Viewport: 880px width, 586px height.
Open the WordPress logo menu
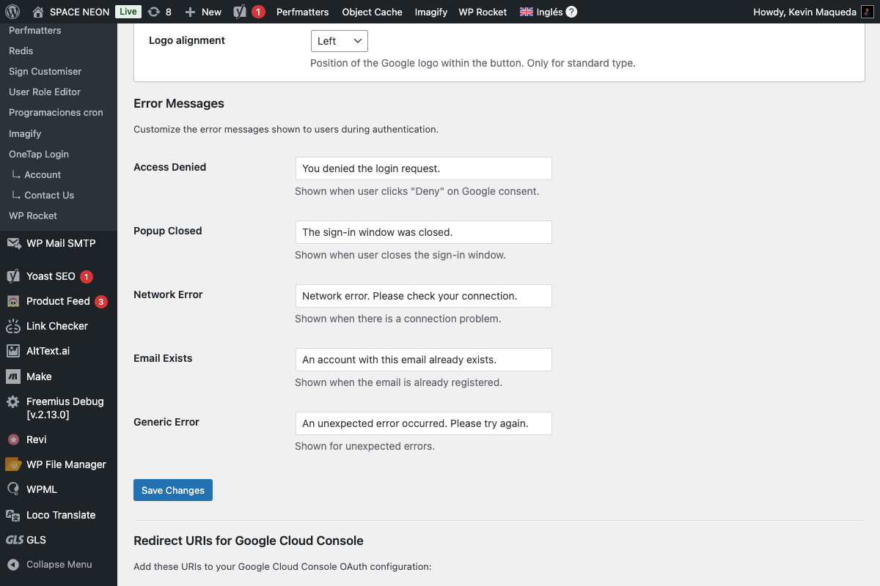pyautogui.click(x=11, y=12)
